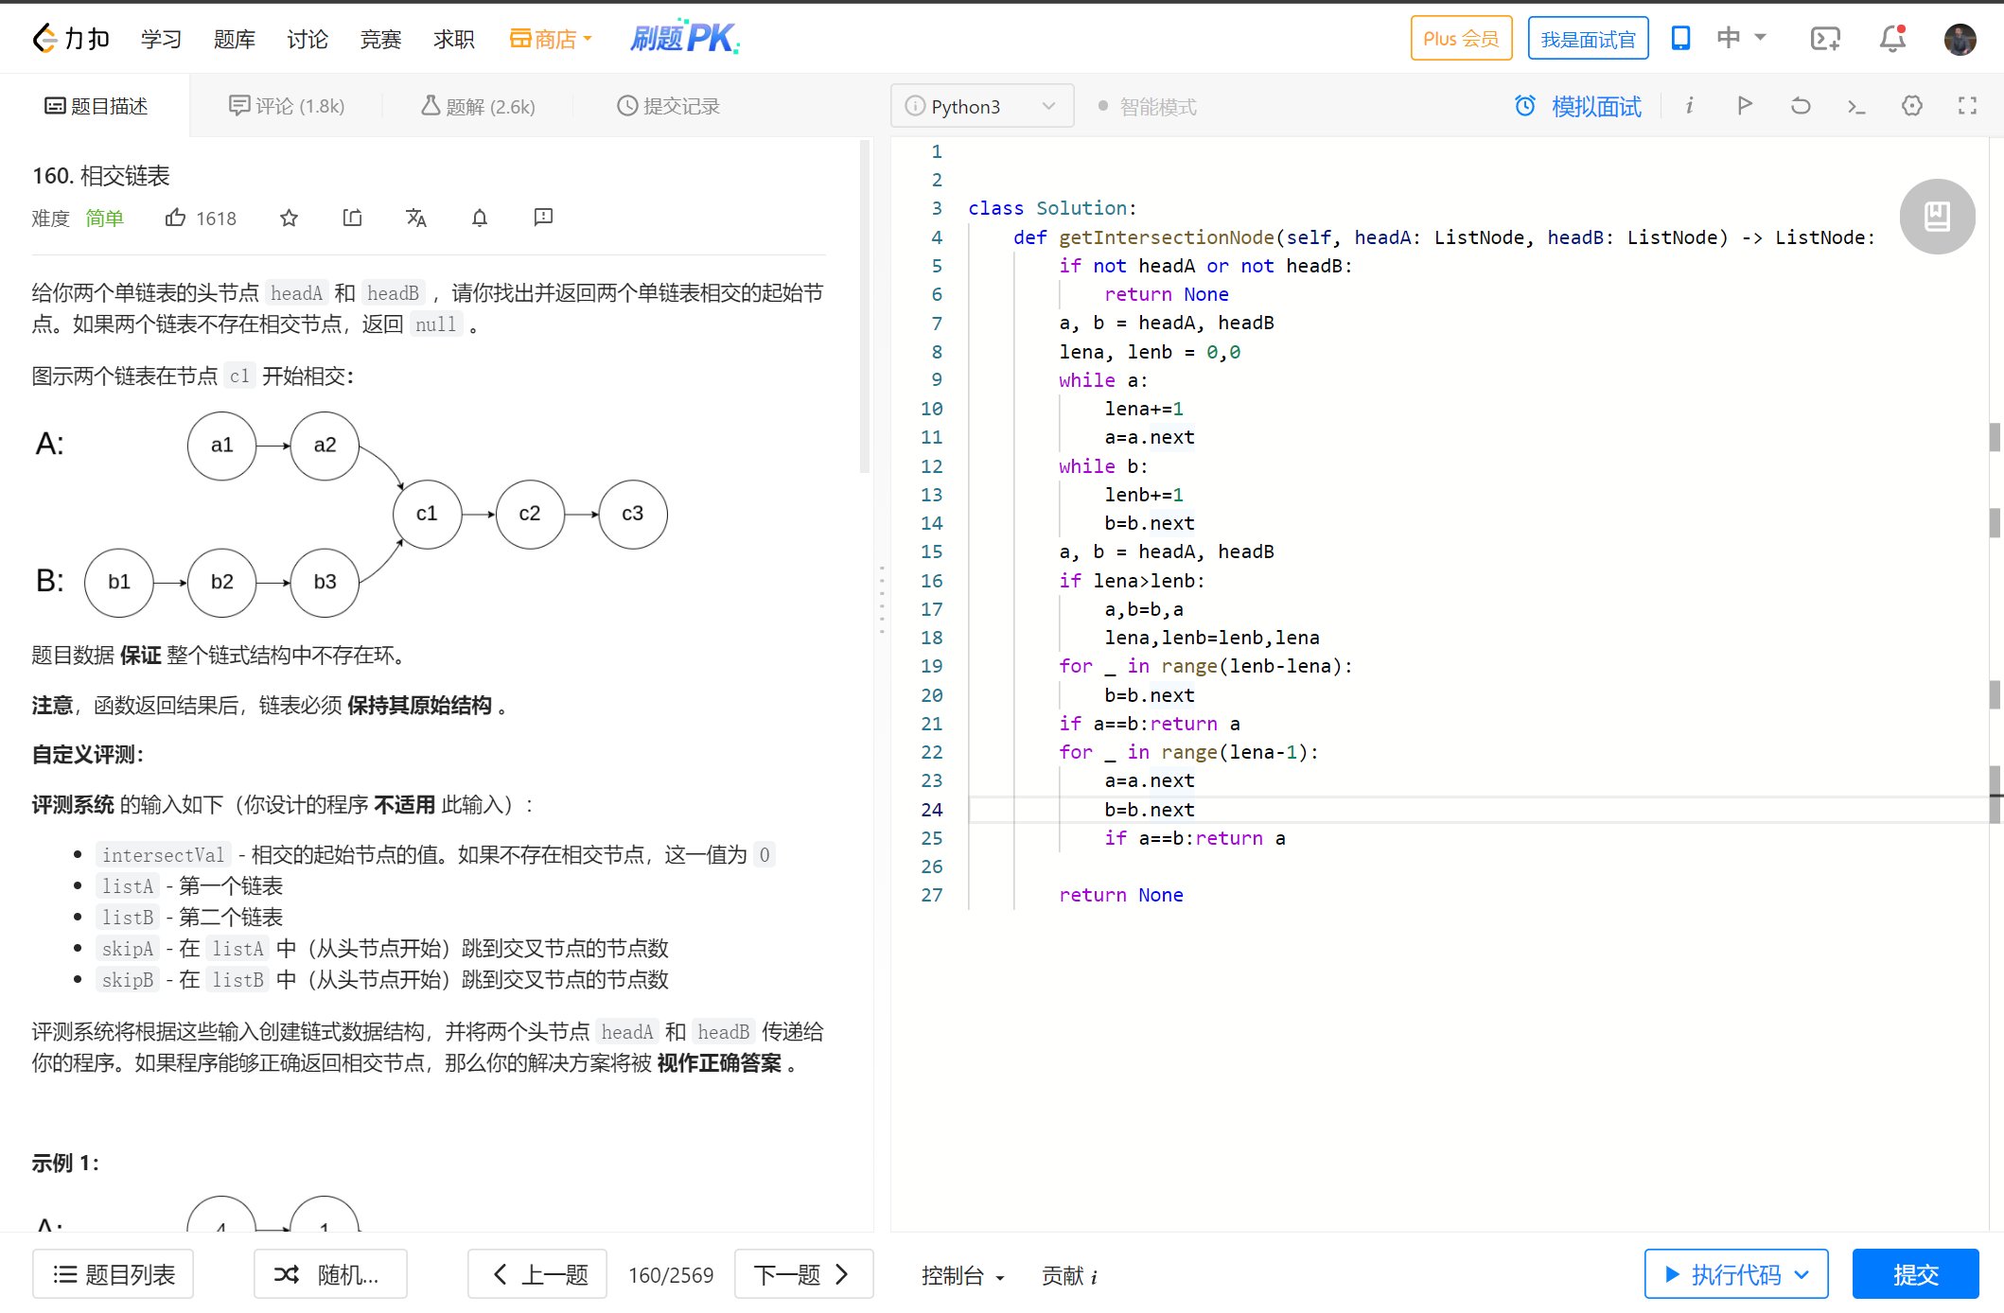Expand the 商店 store menu
The height and width of the screenshot is (1313, 2004).
point(552,39)
